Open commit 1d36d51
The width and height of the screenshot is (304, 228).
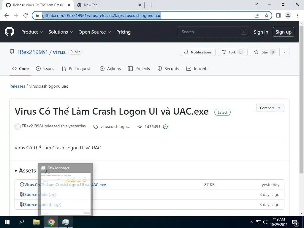[152, 126]
